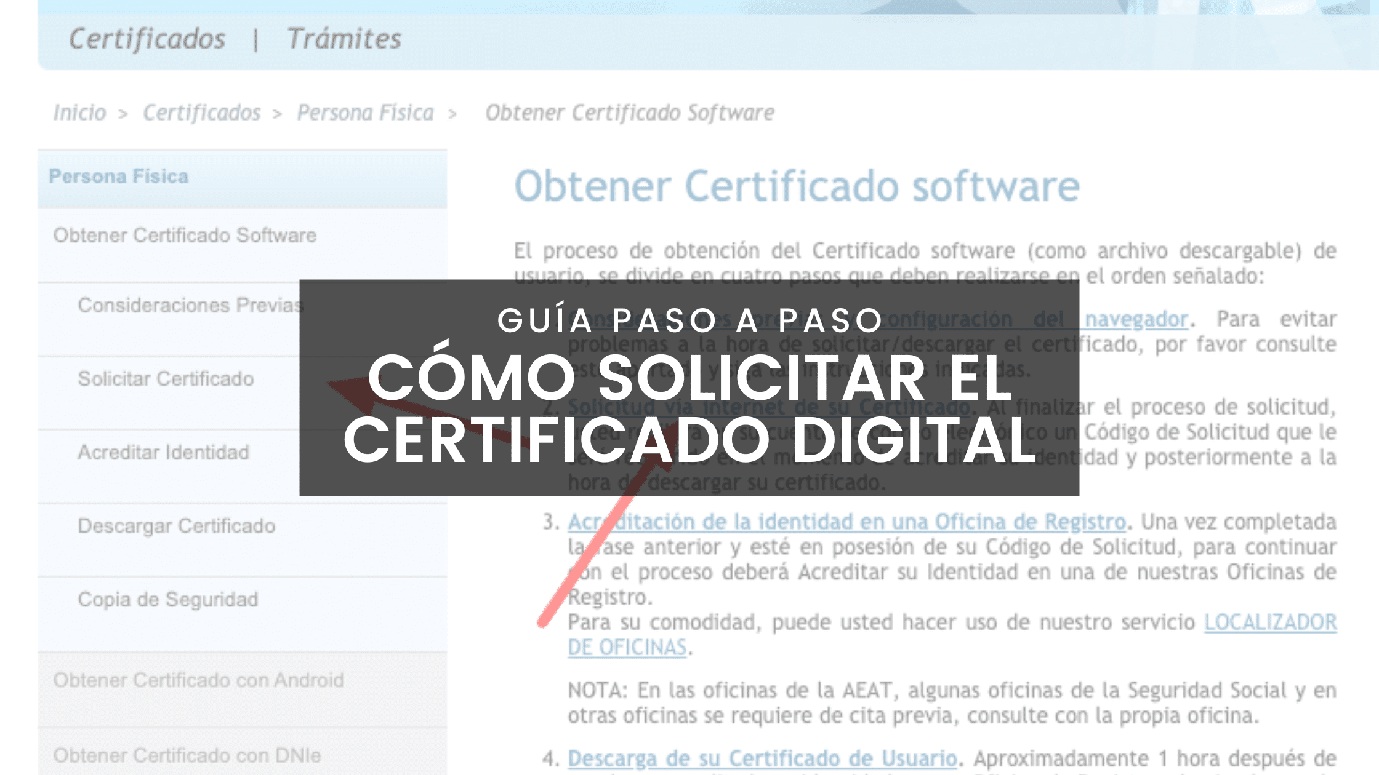Select Descargar Certificado in the sidebar
Screen dimensions: 1379x775
click(x=177, y=527)
